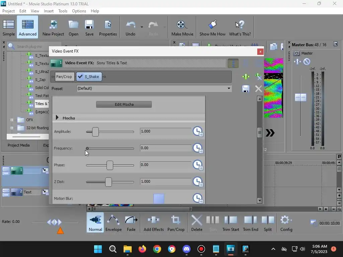Switch to Simple mode

pos(9,27)
